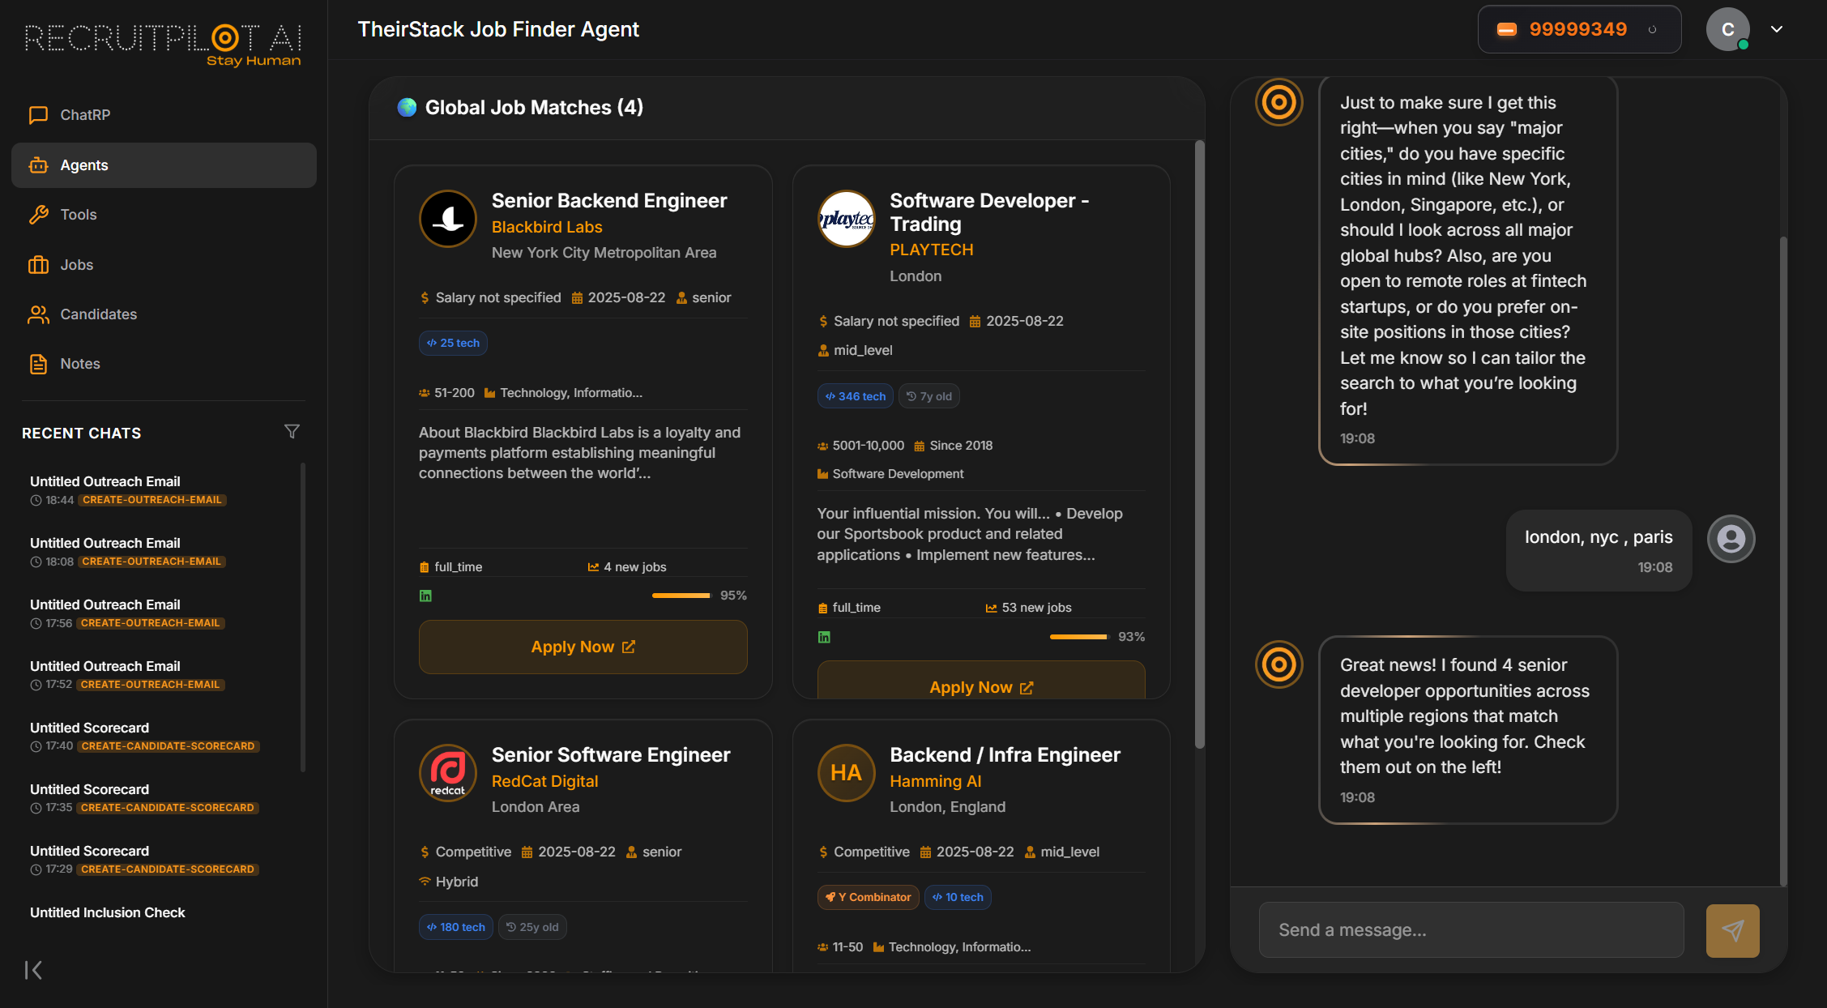Click the 99999349 credits balance
1827x1008 pixels.
point(1577,30)
